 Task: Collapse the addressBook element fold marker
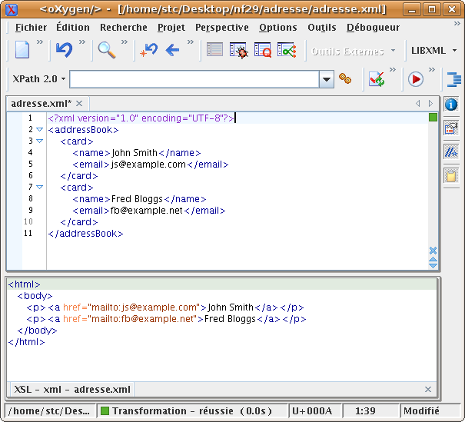40,130
